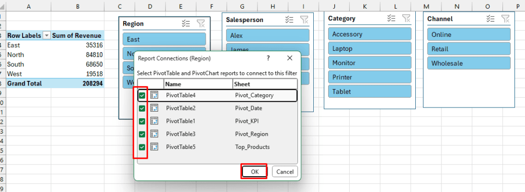Toggle multi-select in the Salesperson slicer
The height and width of the screenshot is (192, 525).
289,20
